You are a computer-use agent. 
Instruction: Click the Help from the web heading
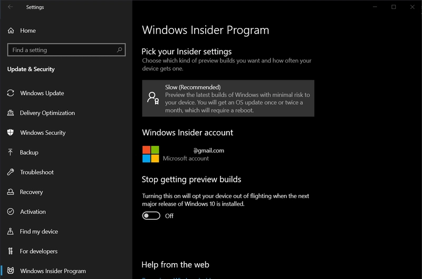click(x=176, y=265)
